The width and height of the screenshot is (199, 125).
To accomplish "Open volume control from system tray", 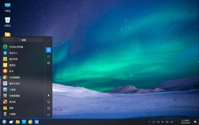I will (x=163, y=122).
